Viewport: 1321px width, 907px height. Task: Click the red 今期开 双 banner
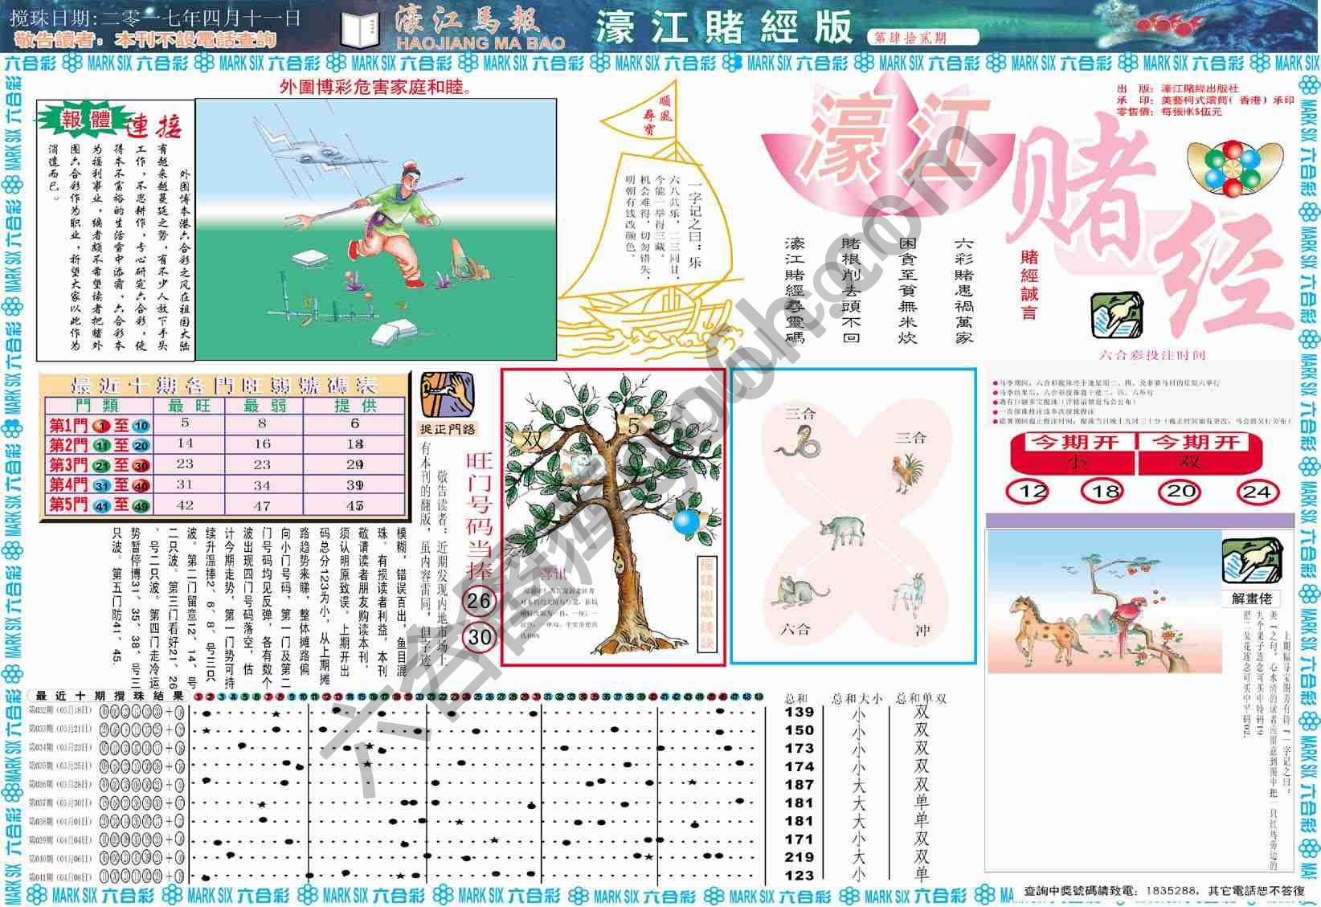pyautogui.click(x=1192, y=452)
